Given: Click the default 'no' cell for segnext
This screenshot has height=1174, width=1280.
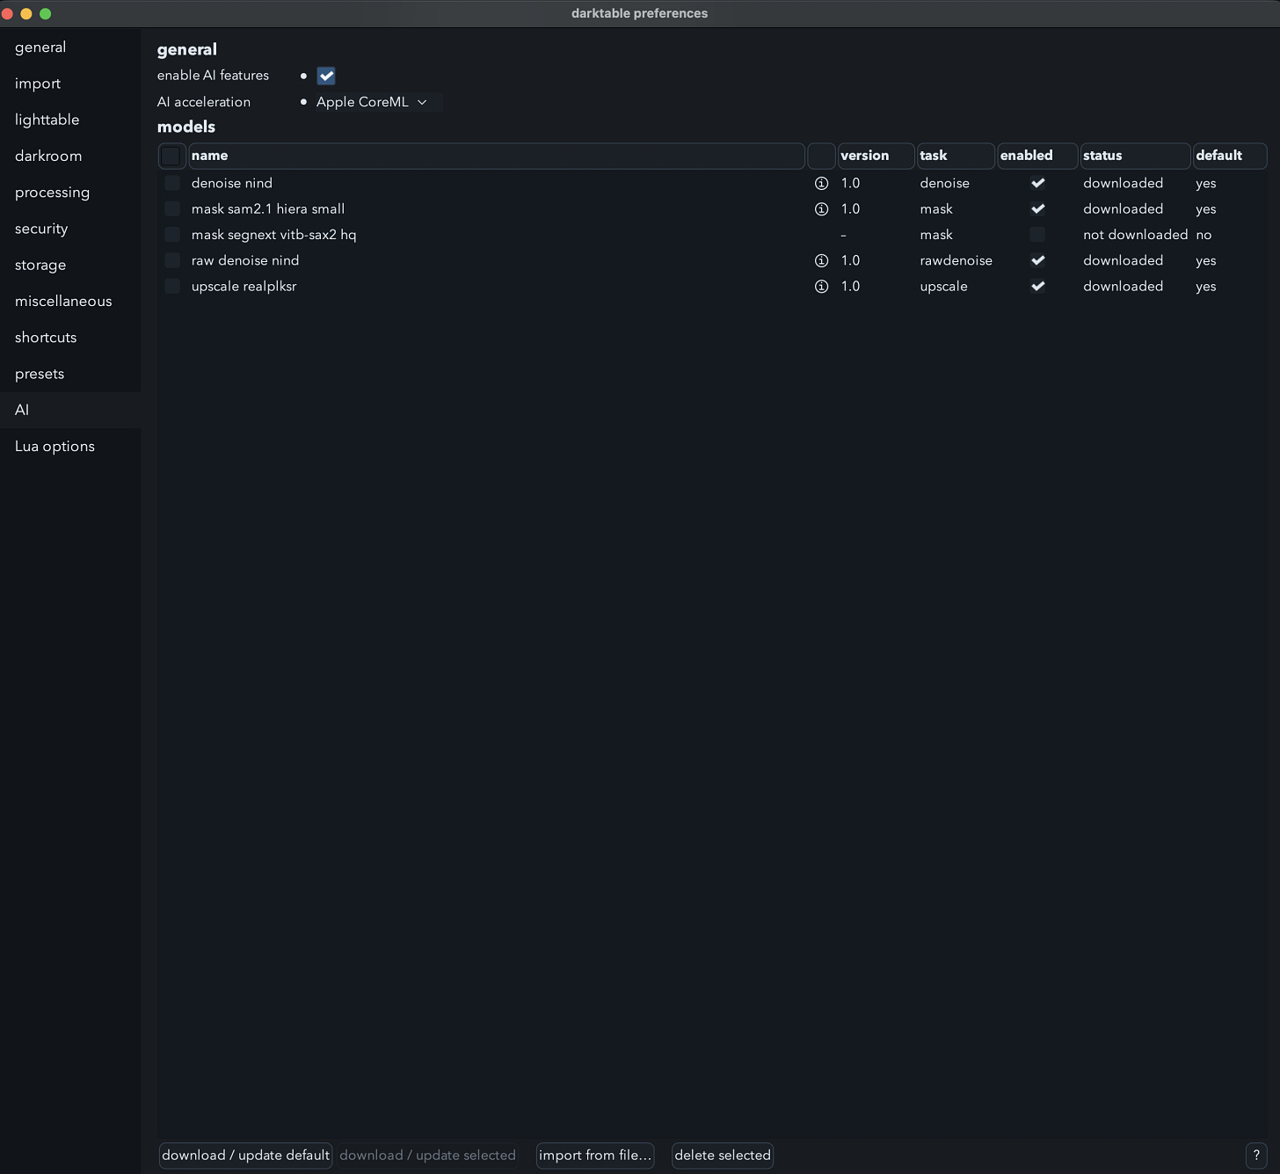Looking at the screenshot, I should (x=1204, y=235).
